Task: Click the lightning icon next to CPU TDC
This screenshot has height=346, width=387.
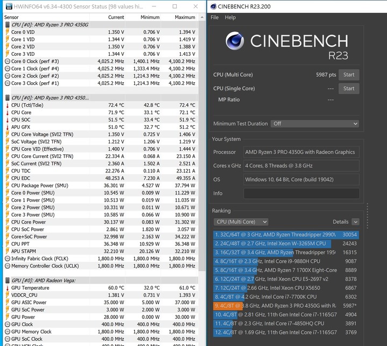Action: 8,171
